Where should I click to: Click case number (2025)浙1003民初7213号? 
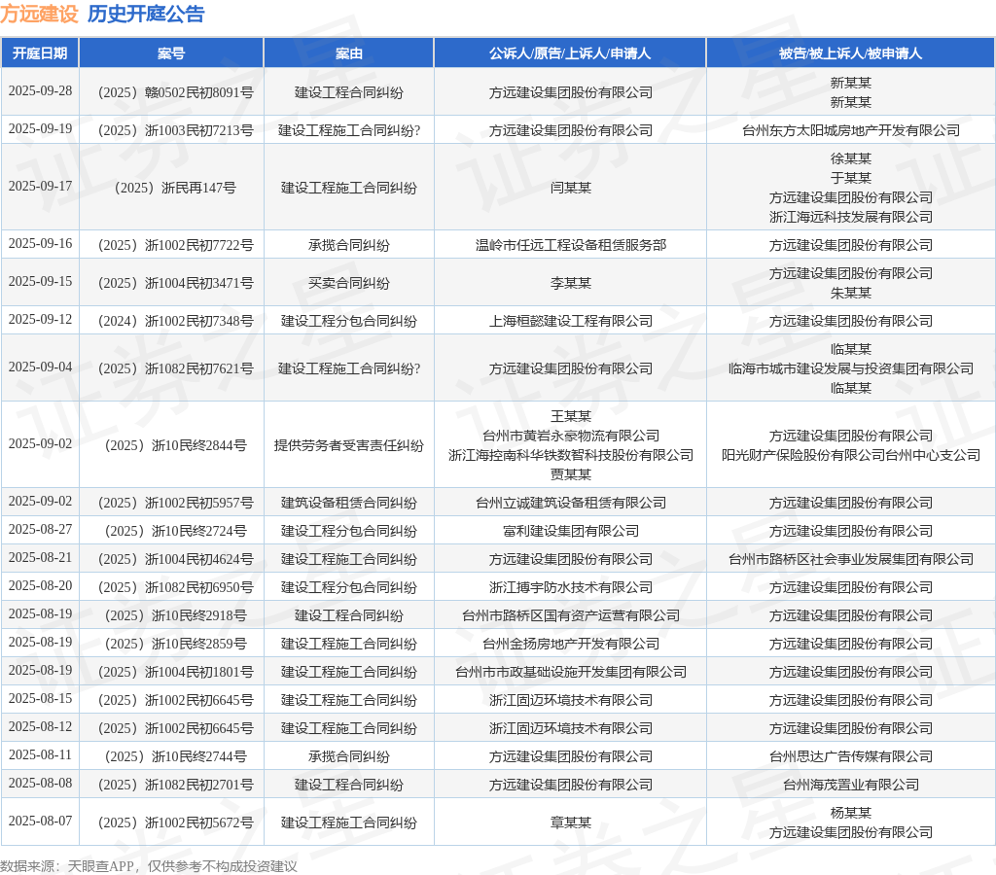[175, 131]
